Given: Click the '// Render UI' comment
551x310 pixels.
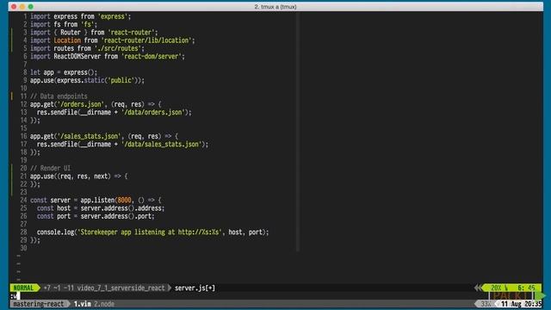Looking at the screenshot, I should coord(50,168).
